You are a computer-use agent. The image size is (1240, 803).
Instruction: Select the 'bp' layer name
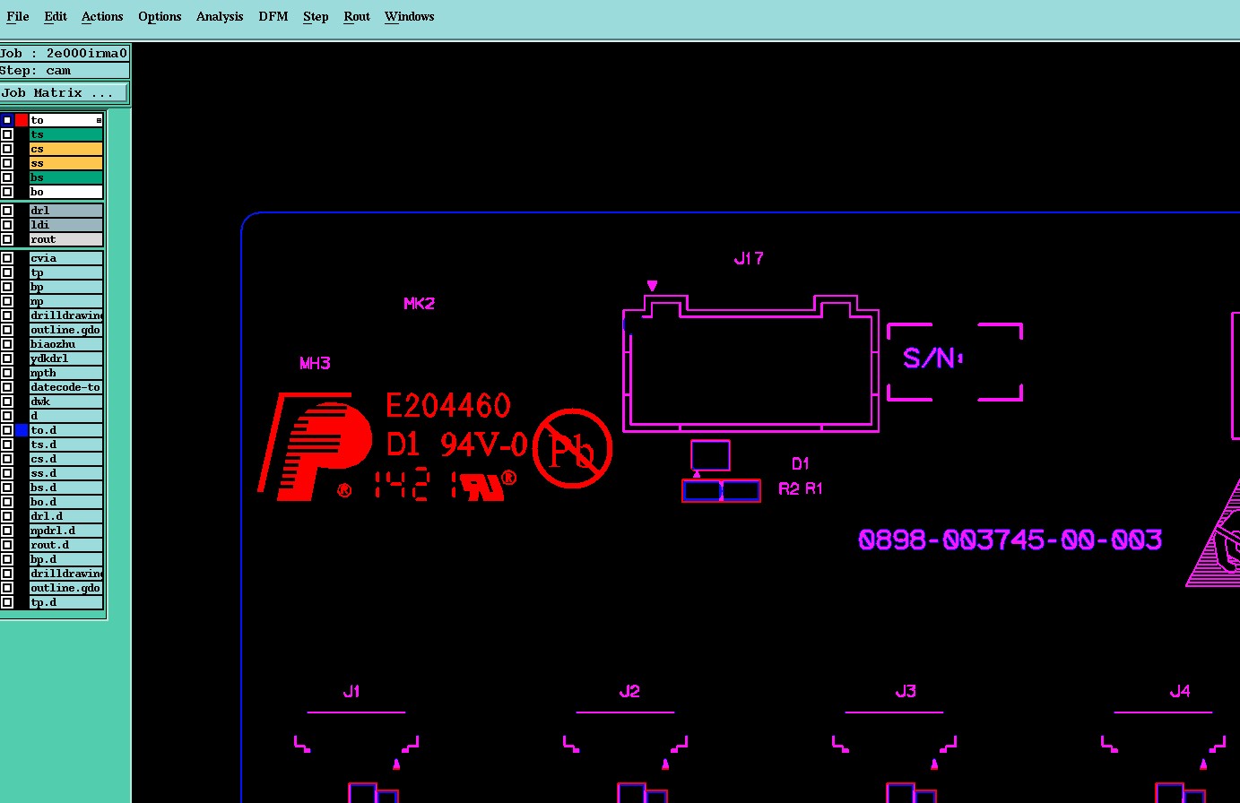pyautogui.click(x=66, y=287)
